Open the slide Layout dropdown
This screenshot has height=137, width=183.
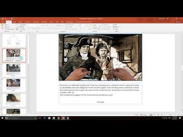pos(22,25)
